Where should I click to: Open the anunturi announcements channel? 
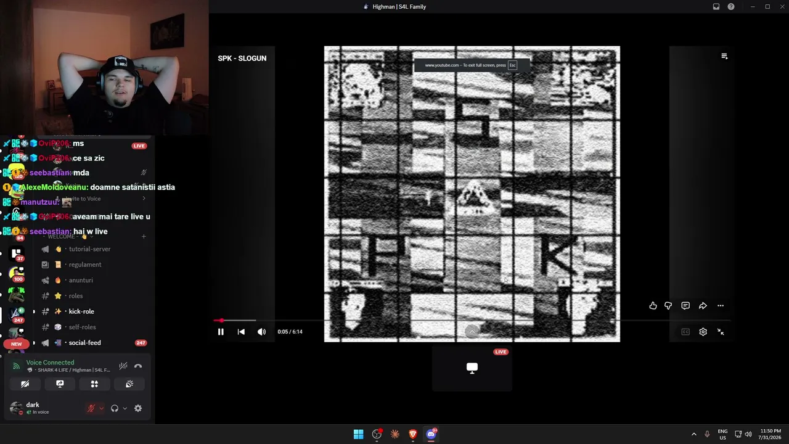click(x=81, y=280)
